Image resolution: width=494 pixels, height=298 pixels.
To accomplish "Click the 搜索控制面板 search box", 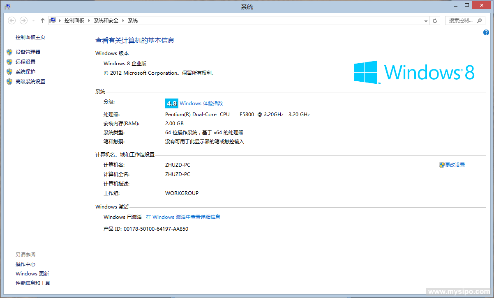I will [x=460, y=21].
